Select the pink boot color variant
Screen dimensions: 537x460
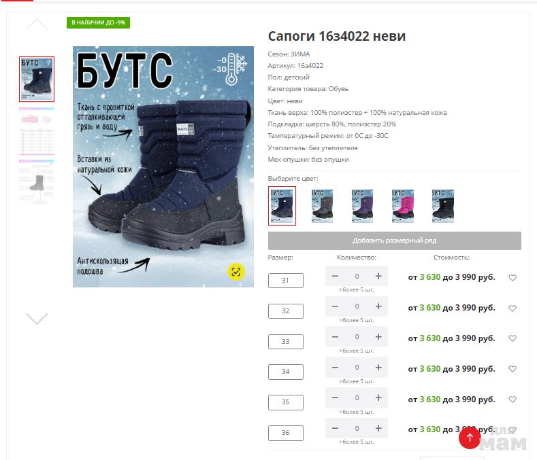click(403, 206)
